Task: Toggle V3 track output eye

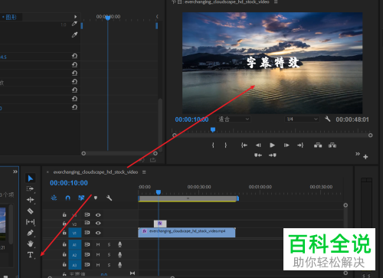Action: (98, 215)
